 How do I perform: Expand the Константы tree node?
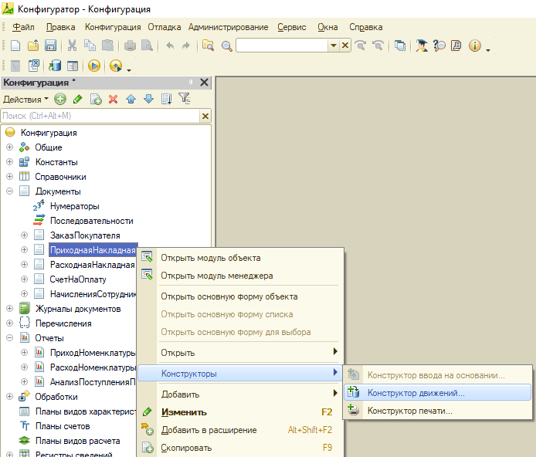(x=9, y=162)
